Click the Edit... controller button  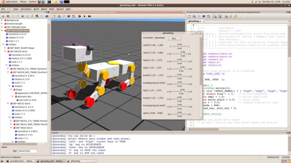[x=175, y=38]
